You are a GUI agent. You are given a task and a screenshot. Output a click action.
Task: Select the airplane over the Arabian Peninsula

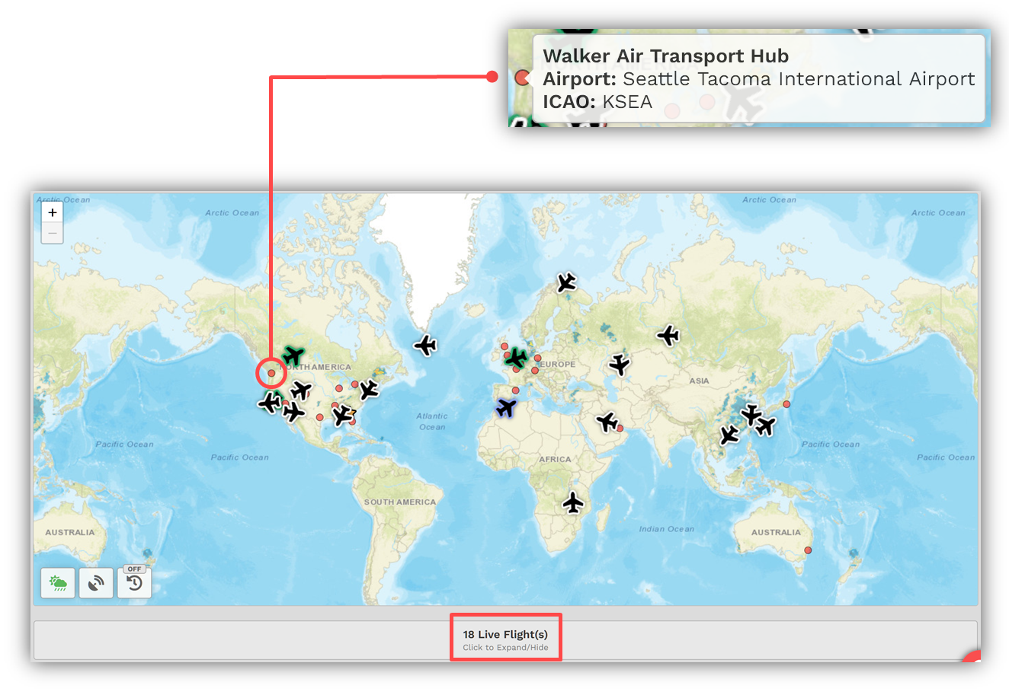(x=607, y=421)
